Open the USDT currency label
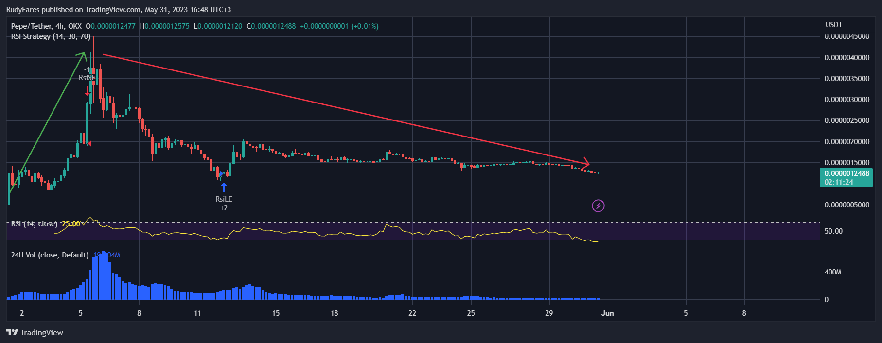882x343 pixels. pyautogui.click(x=834, y=25)
